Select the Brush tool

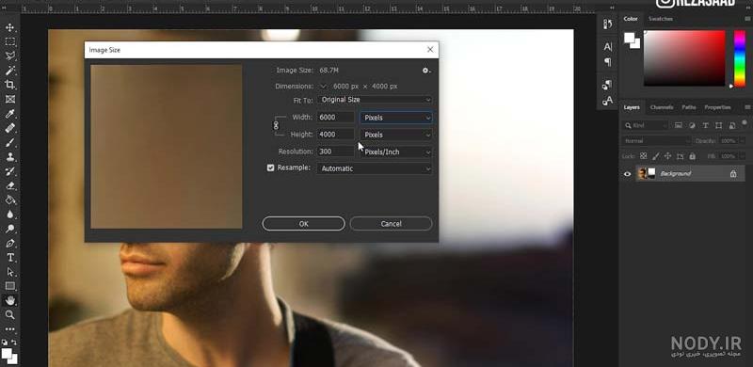click(x=10, y=142)
